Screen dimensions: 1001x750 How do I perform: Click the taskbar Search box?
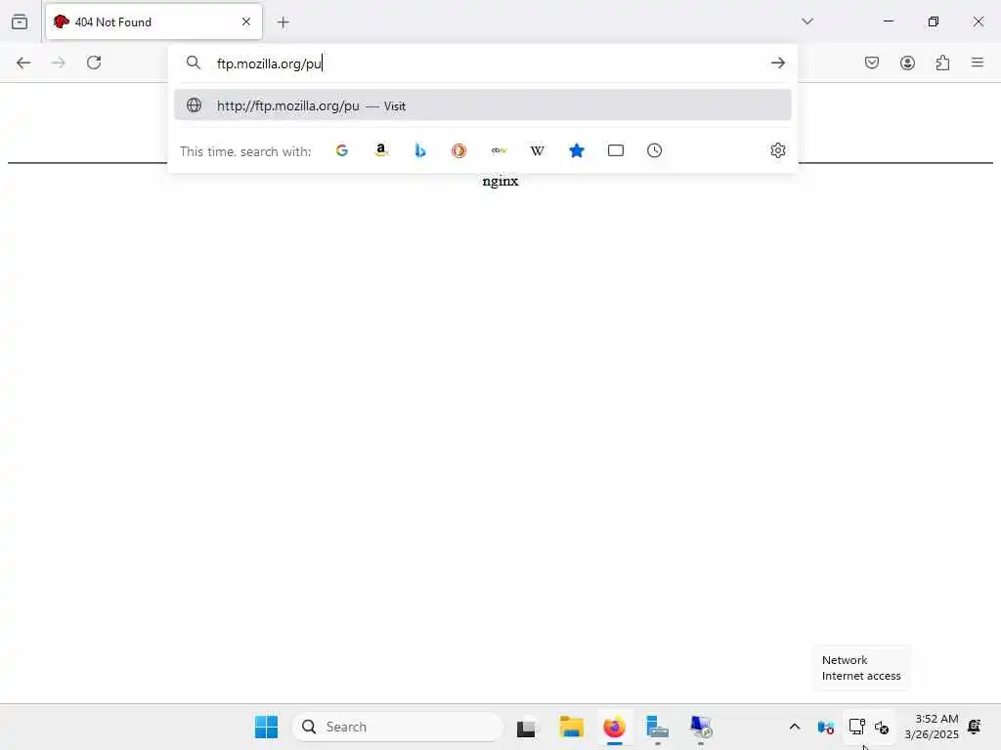click(398, 727)
